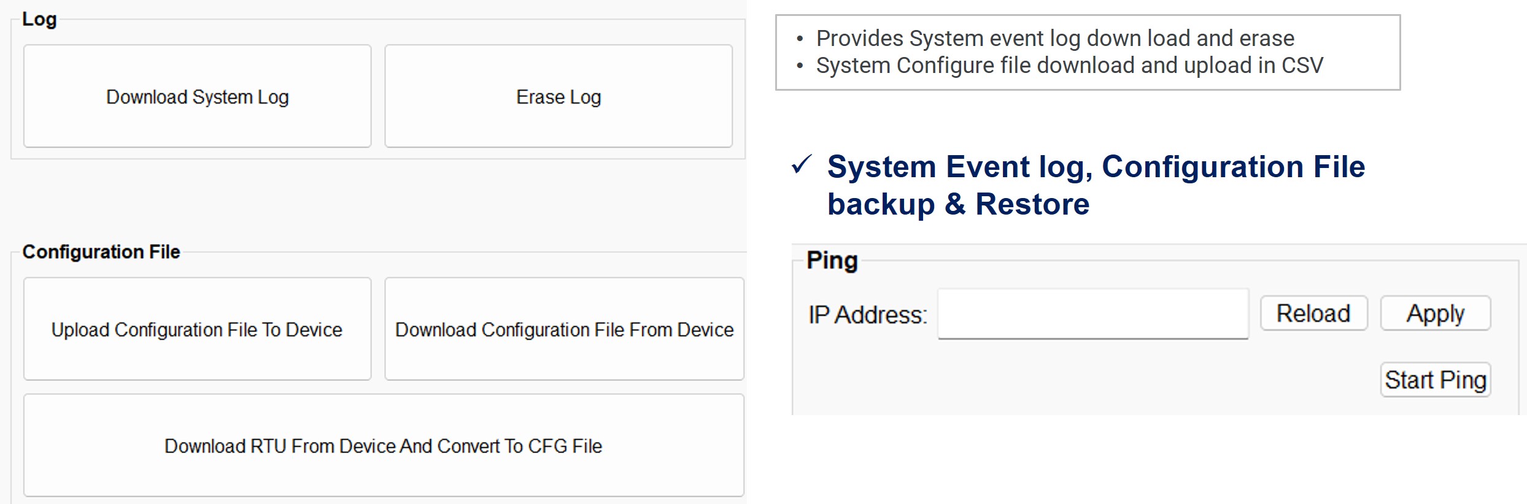Click the 'Provides System event log' bullet text
1527x504 pixels.
tap(1055, 38)
